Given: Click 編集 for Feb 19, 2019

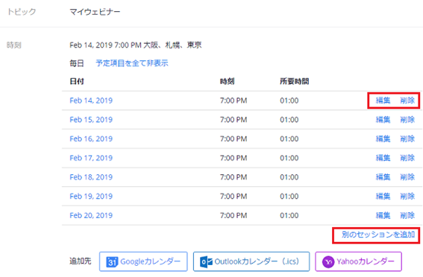Looking at the screenshot, I should point(383,196).
